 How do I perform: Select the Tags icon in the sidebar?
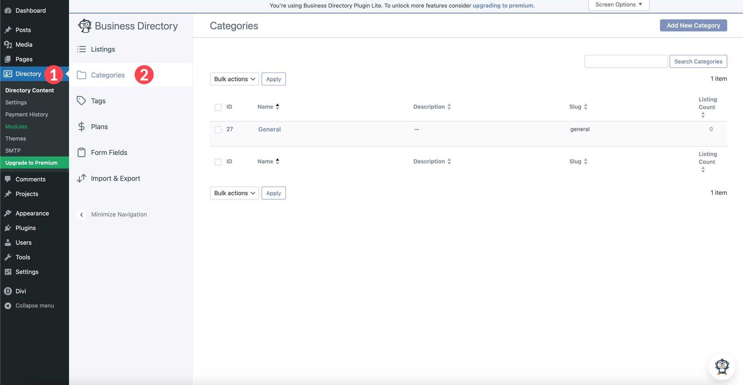(81, 100)
